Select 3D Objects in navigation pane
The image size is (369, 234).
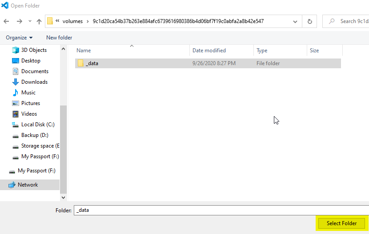(34, 50)
